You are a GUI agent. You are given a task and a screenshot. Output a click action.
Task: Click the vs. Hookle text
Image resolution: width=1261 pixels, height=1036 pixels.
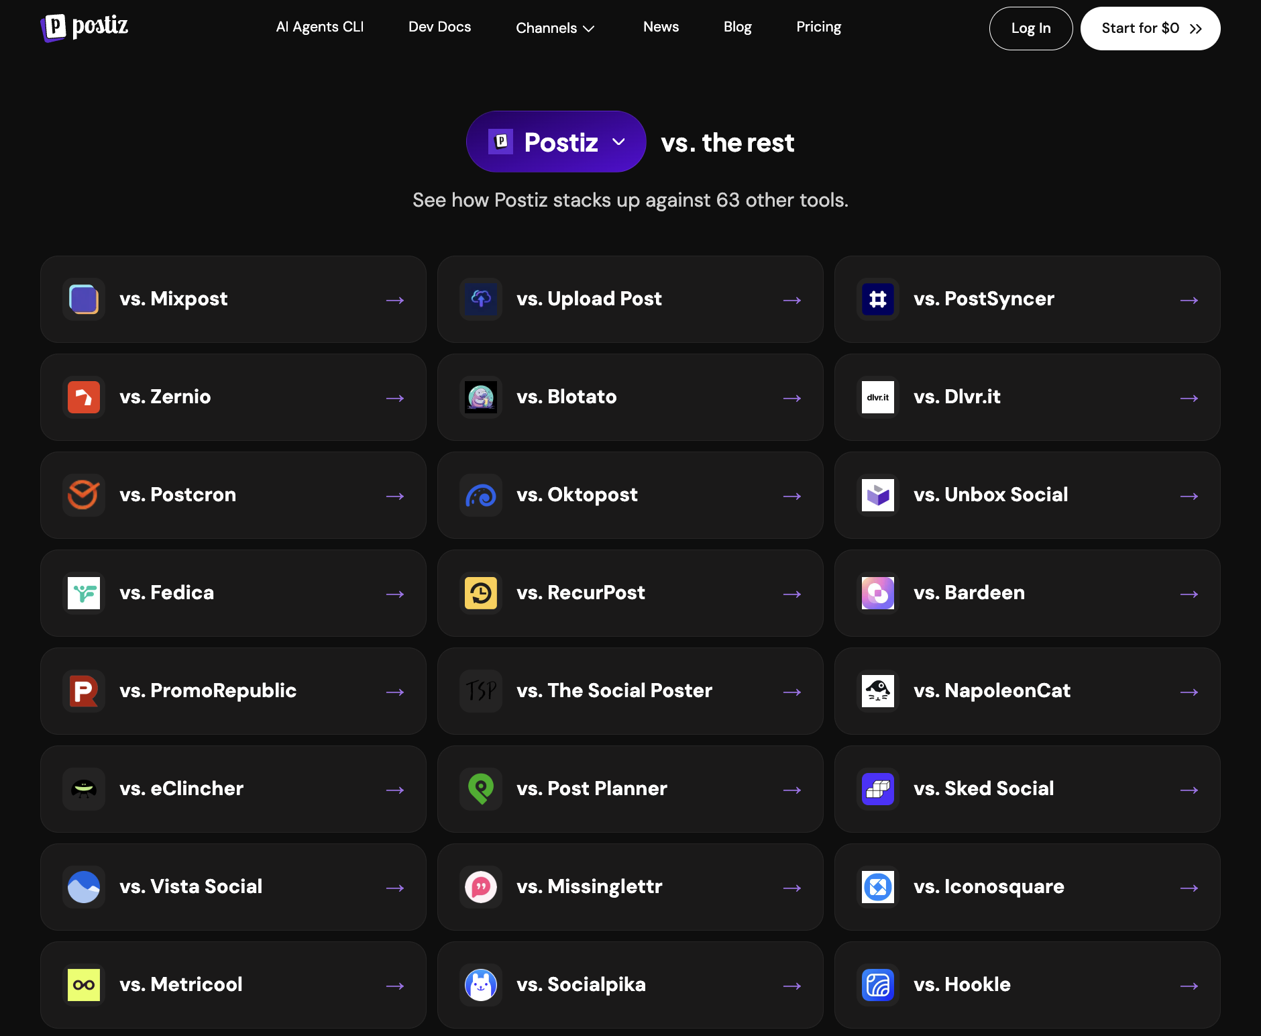962,984
